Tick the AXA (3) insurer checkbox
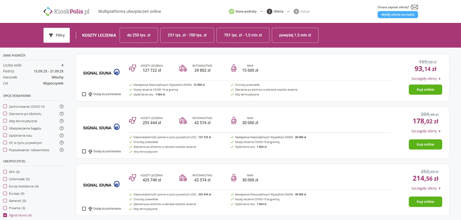Viewport: 461px width, 220px height. 5,172
